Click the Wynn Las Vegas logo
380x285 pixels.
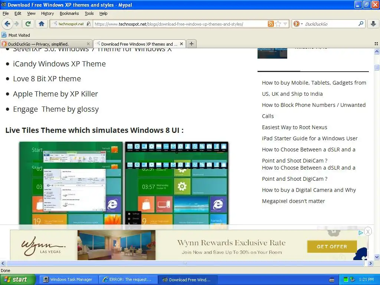[44, 245]
